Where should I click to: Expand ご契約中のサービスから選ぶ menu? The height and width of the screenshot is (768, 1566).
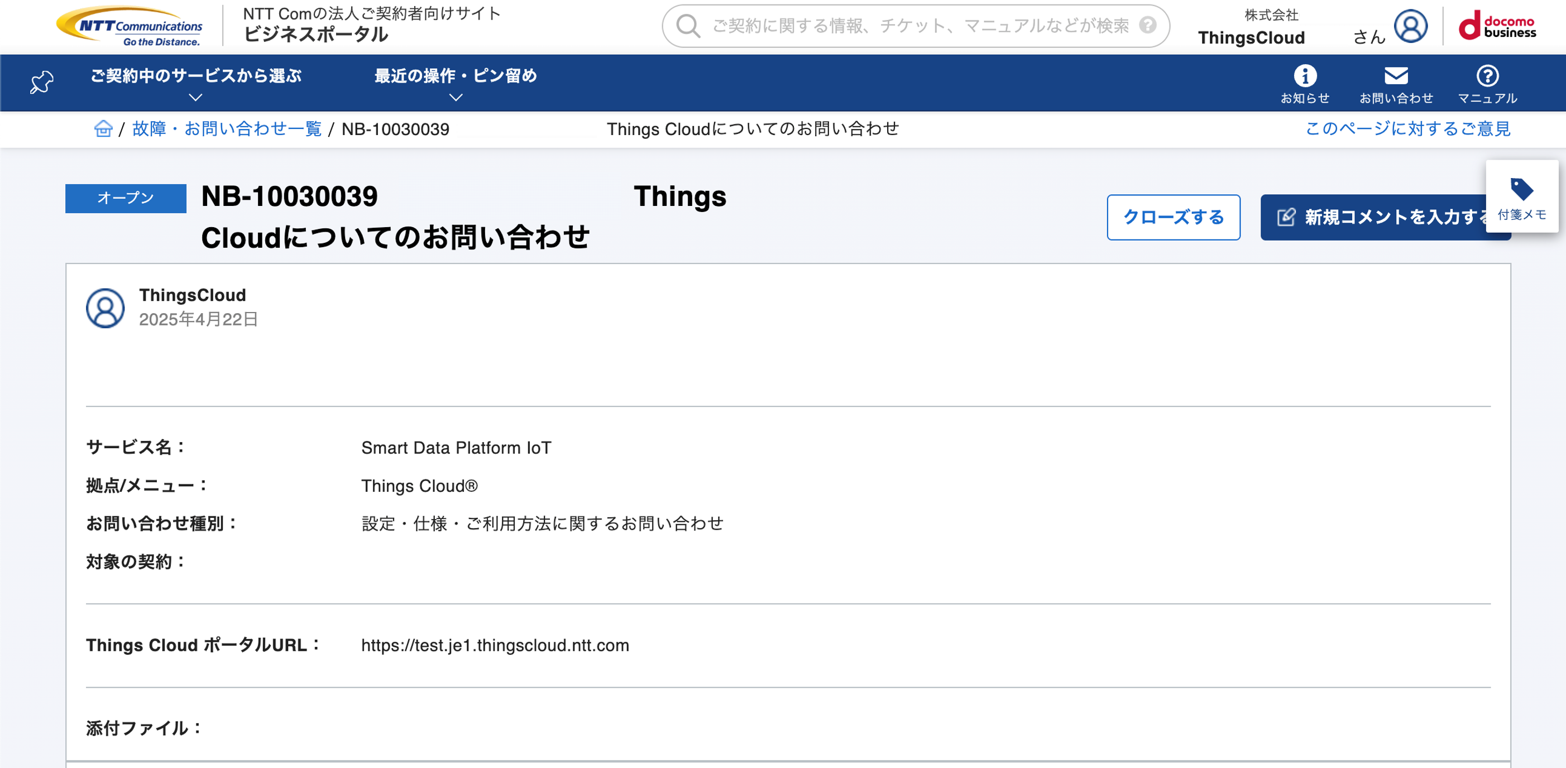[x=196, y=83]
